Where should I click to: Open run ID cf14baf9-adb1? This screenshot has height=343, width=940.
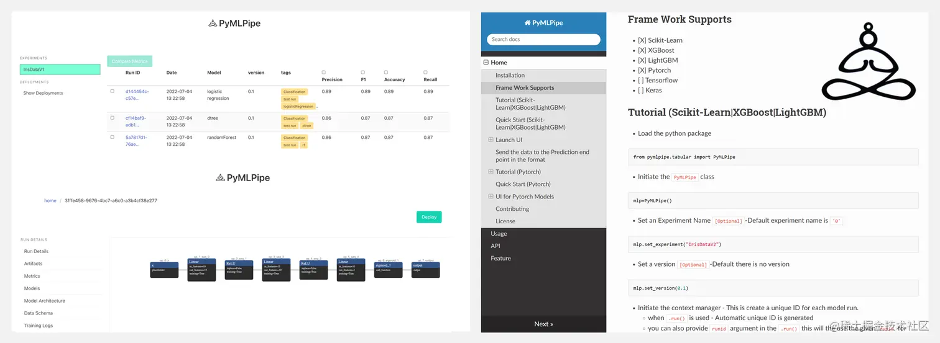136,121
